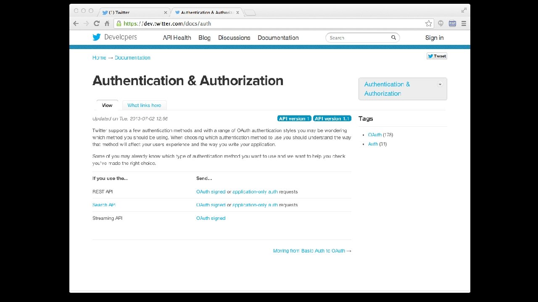
Task: Reload the page with the refresh icon
Action: coord(97,23)
